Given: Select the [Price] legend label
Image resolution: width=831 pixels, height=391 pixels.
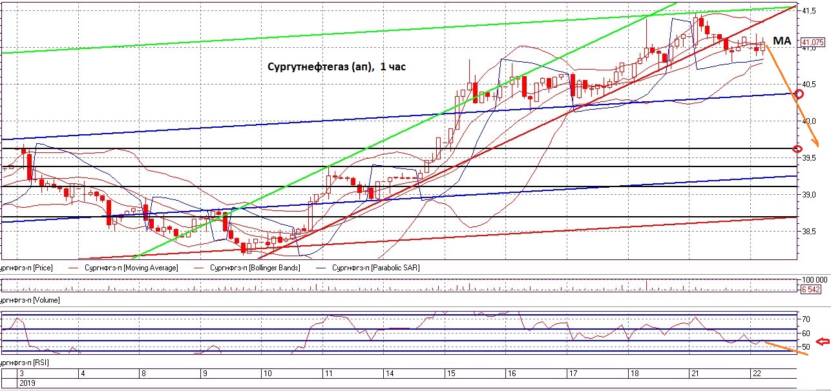Looking at the screenshot, I should coord(26,267).
